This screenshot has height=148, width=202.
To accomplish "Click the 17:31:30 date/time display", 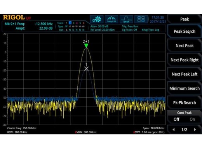I will click(158, 19).
